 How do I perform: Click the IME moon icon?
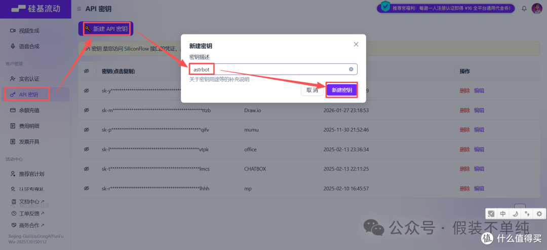[x=515, y=213]
